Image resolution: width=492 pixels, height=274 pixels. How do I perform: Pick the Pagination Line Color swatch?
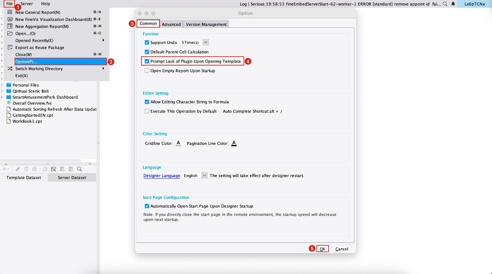[234, 143]
